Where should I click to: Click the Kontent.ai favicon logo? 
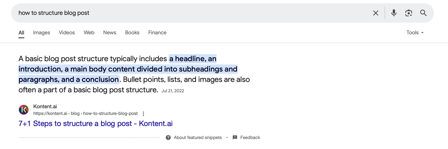point(24,110)
